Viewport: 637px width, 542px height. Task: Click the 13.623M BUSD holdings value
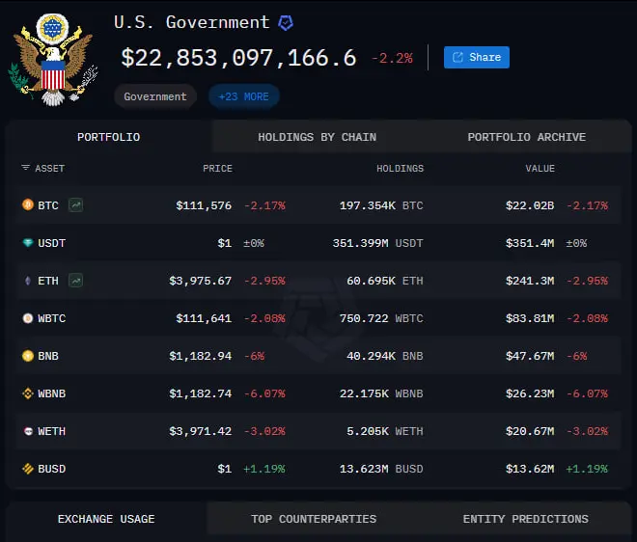click(381, 469)
